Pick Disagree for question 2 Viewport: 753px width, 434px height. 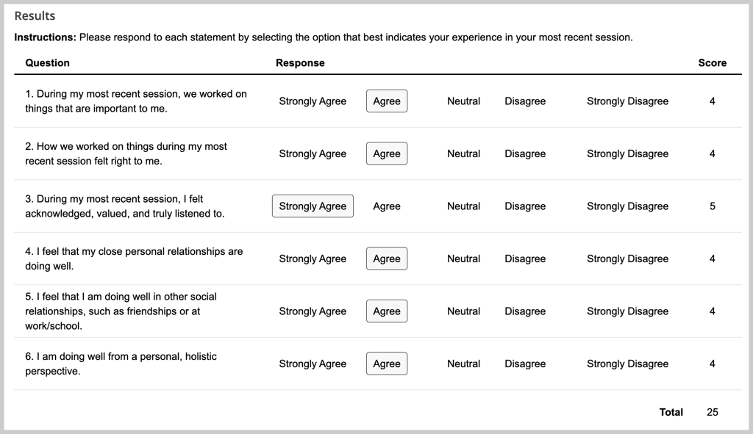(525, 153)
